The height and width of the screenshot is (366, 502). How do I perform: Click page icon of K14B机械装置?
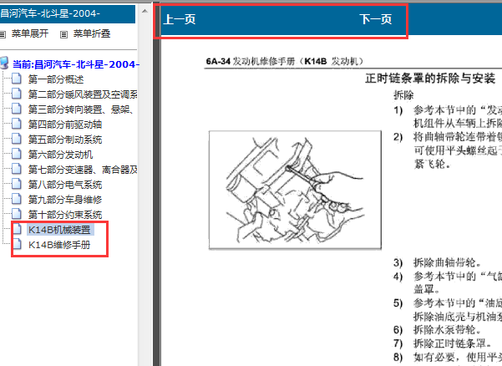[x=17, y=229]
